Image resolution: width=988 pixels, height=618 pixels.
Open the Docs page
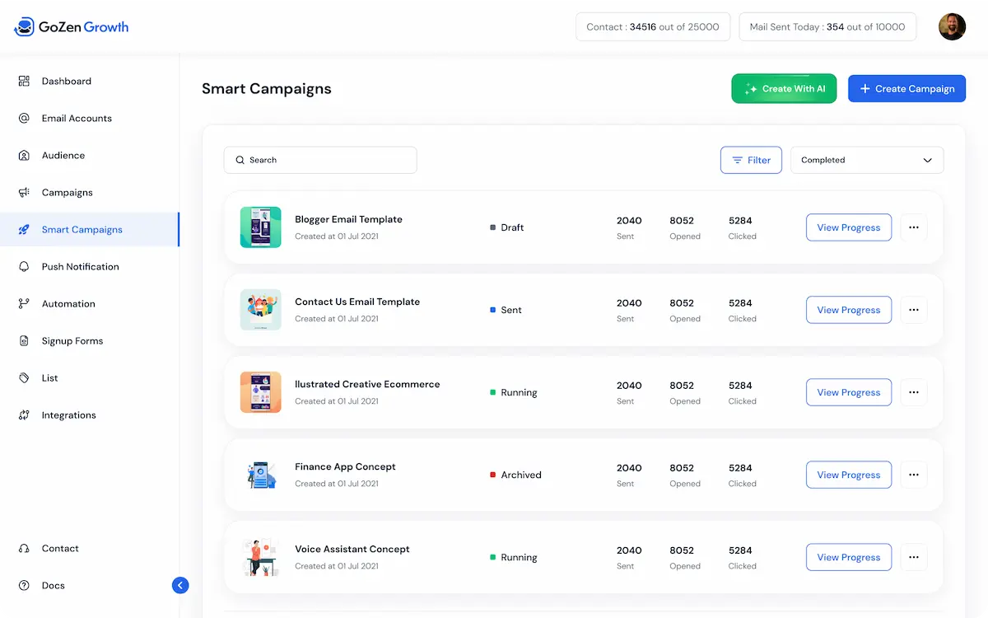point(53,585)
